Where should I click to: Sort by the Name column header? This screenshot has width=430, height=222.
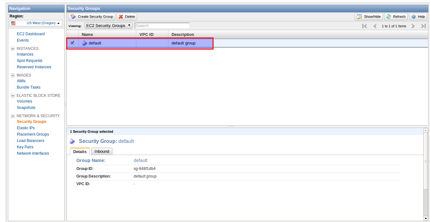click(107, 34)
